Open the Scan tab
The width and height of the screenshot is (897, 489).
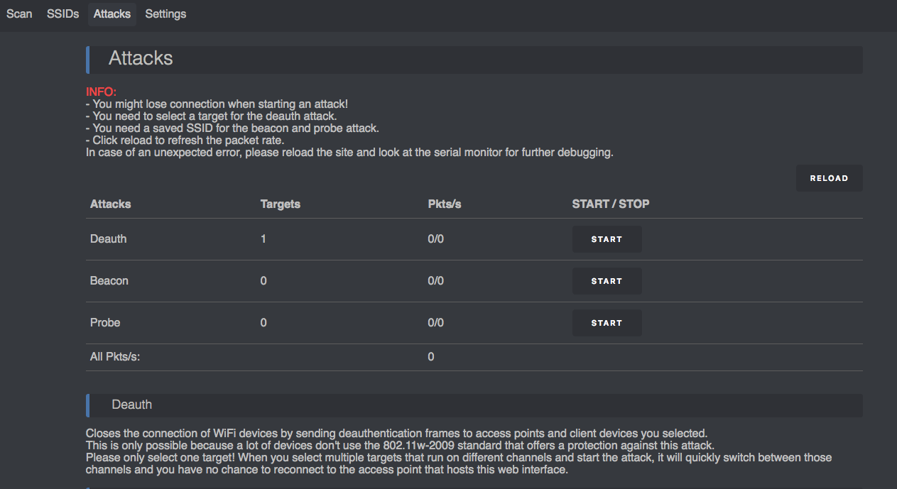(19, 13)
